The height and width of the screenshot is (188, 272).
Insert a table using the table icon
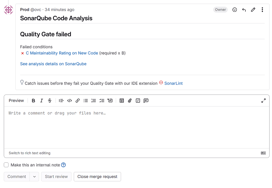pos(122,100)
